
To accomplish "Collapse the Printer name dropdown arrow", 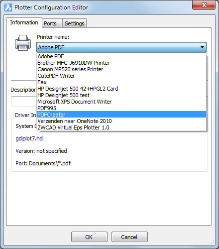I will 202,47.
